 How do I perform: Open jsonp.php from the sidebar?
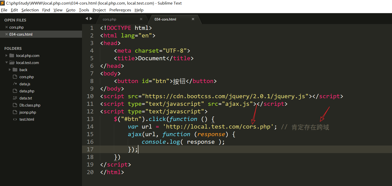click(28, 112)
